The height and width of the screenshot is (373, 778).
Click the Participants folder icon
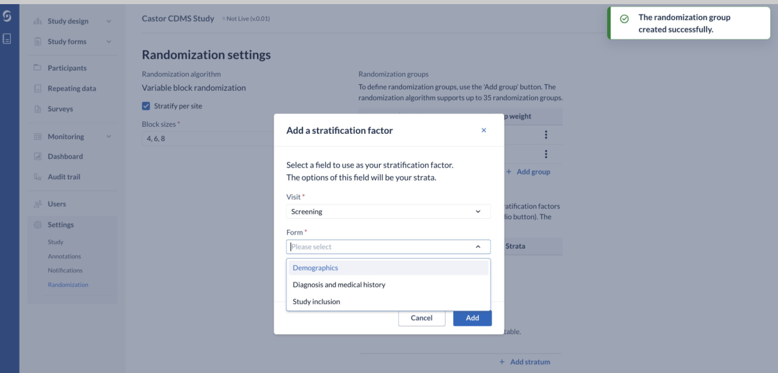tap(38, 68)
